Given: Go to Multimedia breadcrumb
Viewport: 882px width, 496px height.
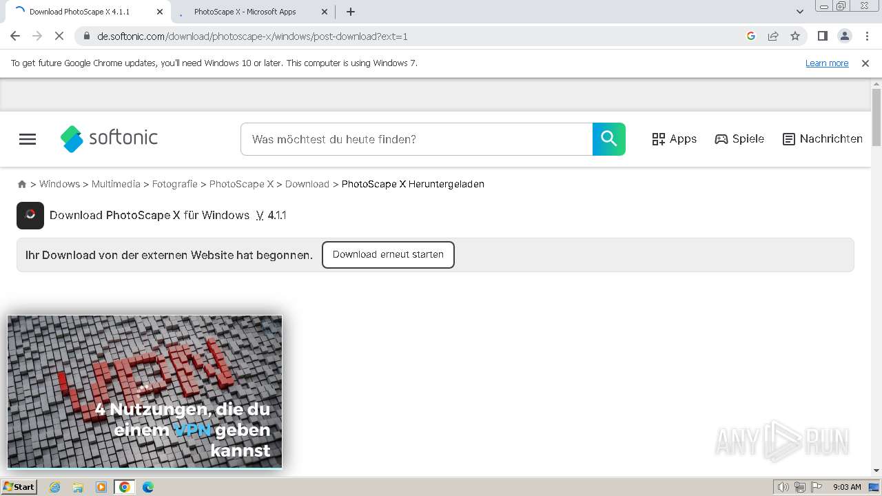Looking at the screenshot, I should pos(116,184).
